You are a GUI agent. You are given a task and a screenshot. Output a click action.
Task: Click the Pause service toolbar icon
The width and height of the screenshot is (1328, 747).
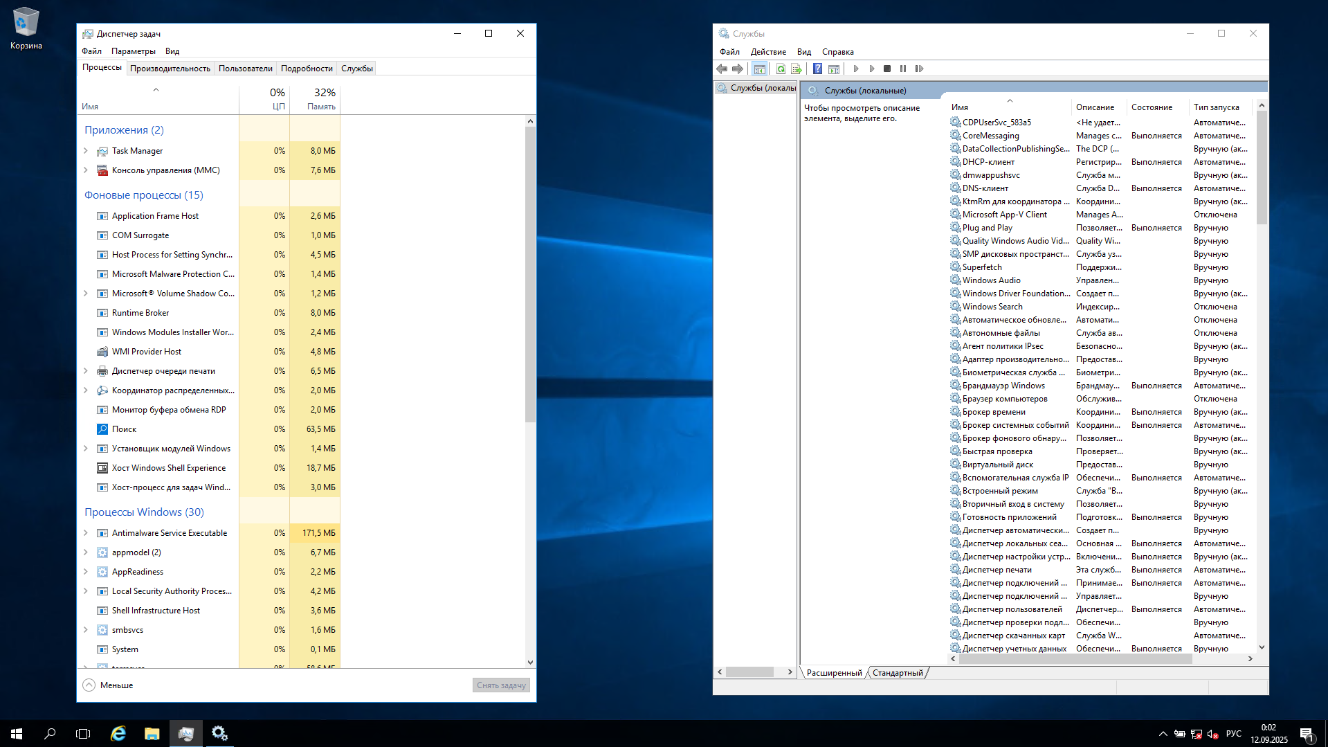[903, 69]
